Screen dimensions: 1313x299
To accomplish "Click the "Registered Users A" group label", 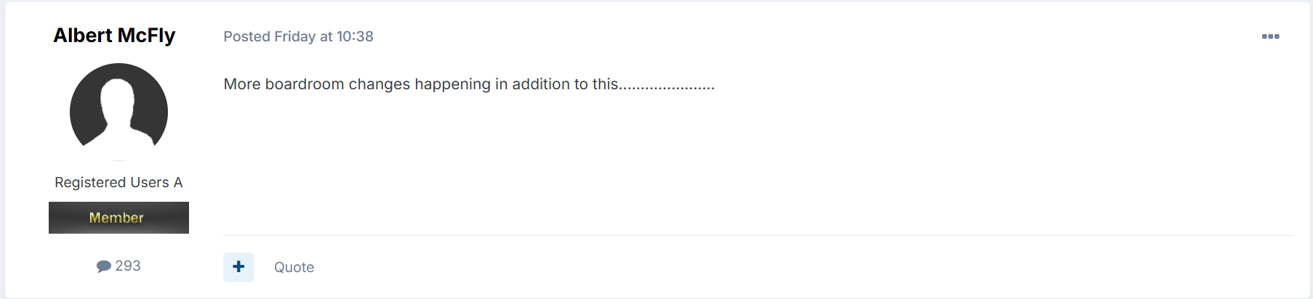I will (119, 182).
